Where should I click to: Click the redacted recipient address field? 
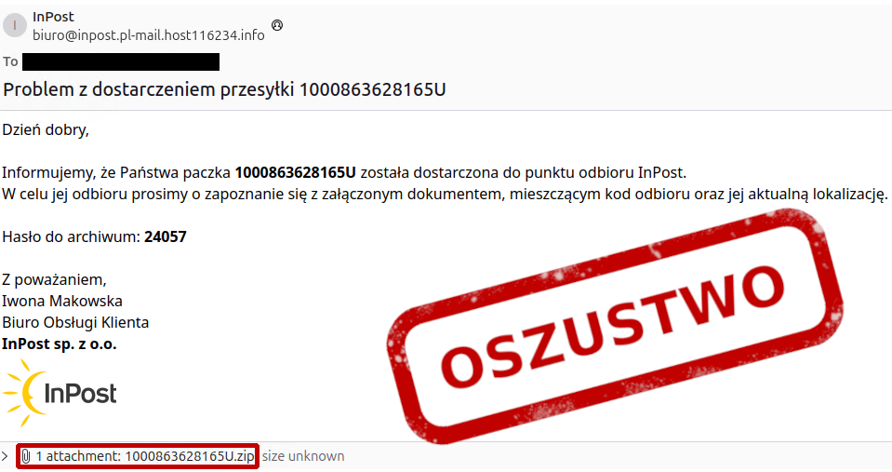coord(121,61)
